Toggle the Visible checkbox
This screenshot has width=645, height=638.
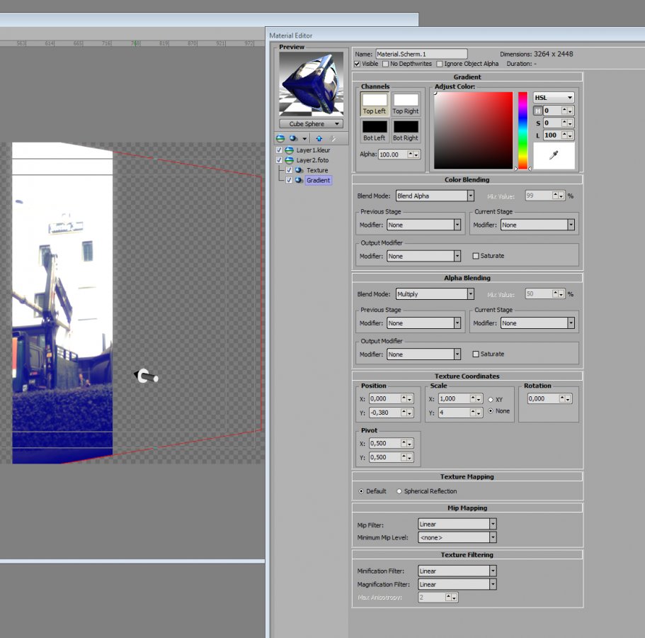(x=358, y=64)
